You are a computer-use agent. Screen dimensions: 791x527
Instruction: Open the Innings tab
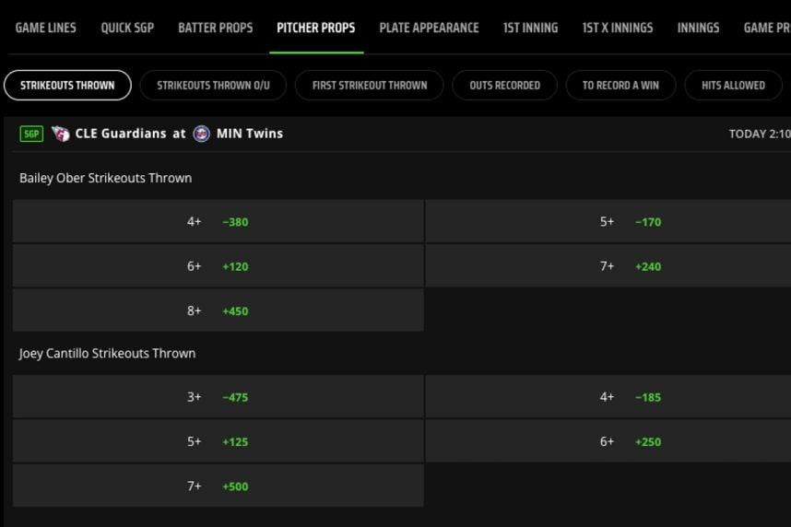[698, 28]
